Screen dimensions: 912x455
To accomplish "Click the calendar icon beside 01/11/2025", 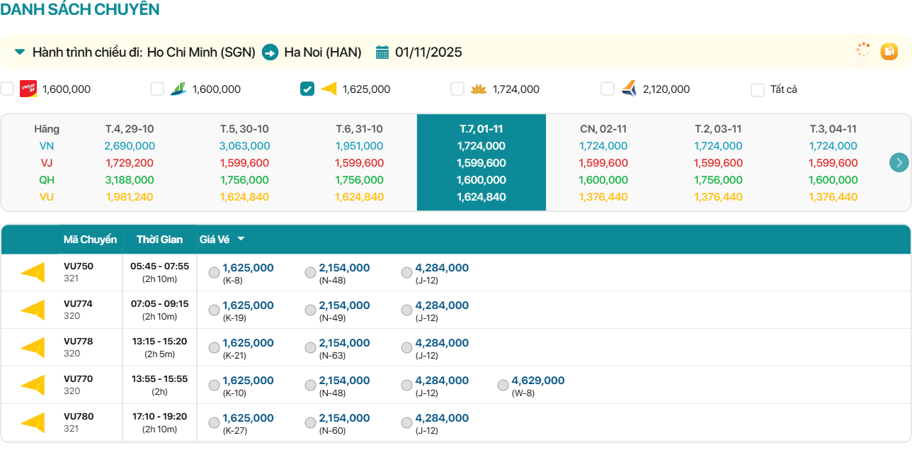I will coord(382,52).
